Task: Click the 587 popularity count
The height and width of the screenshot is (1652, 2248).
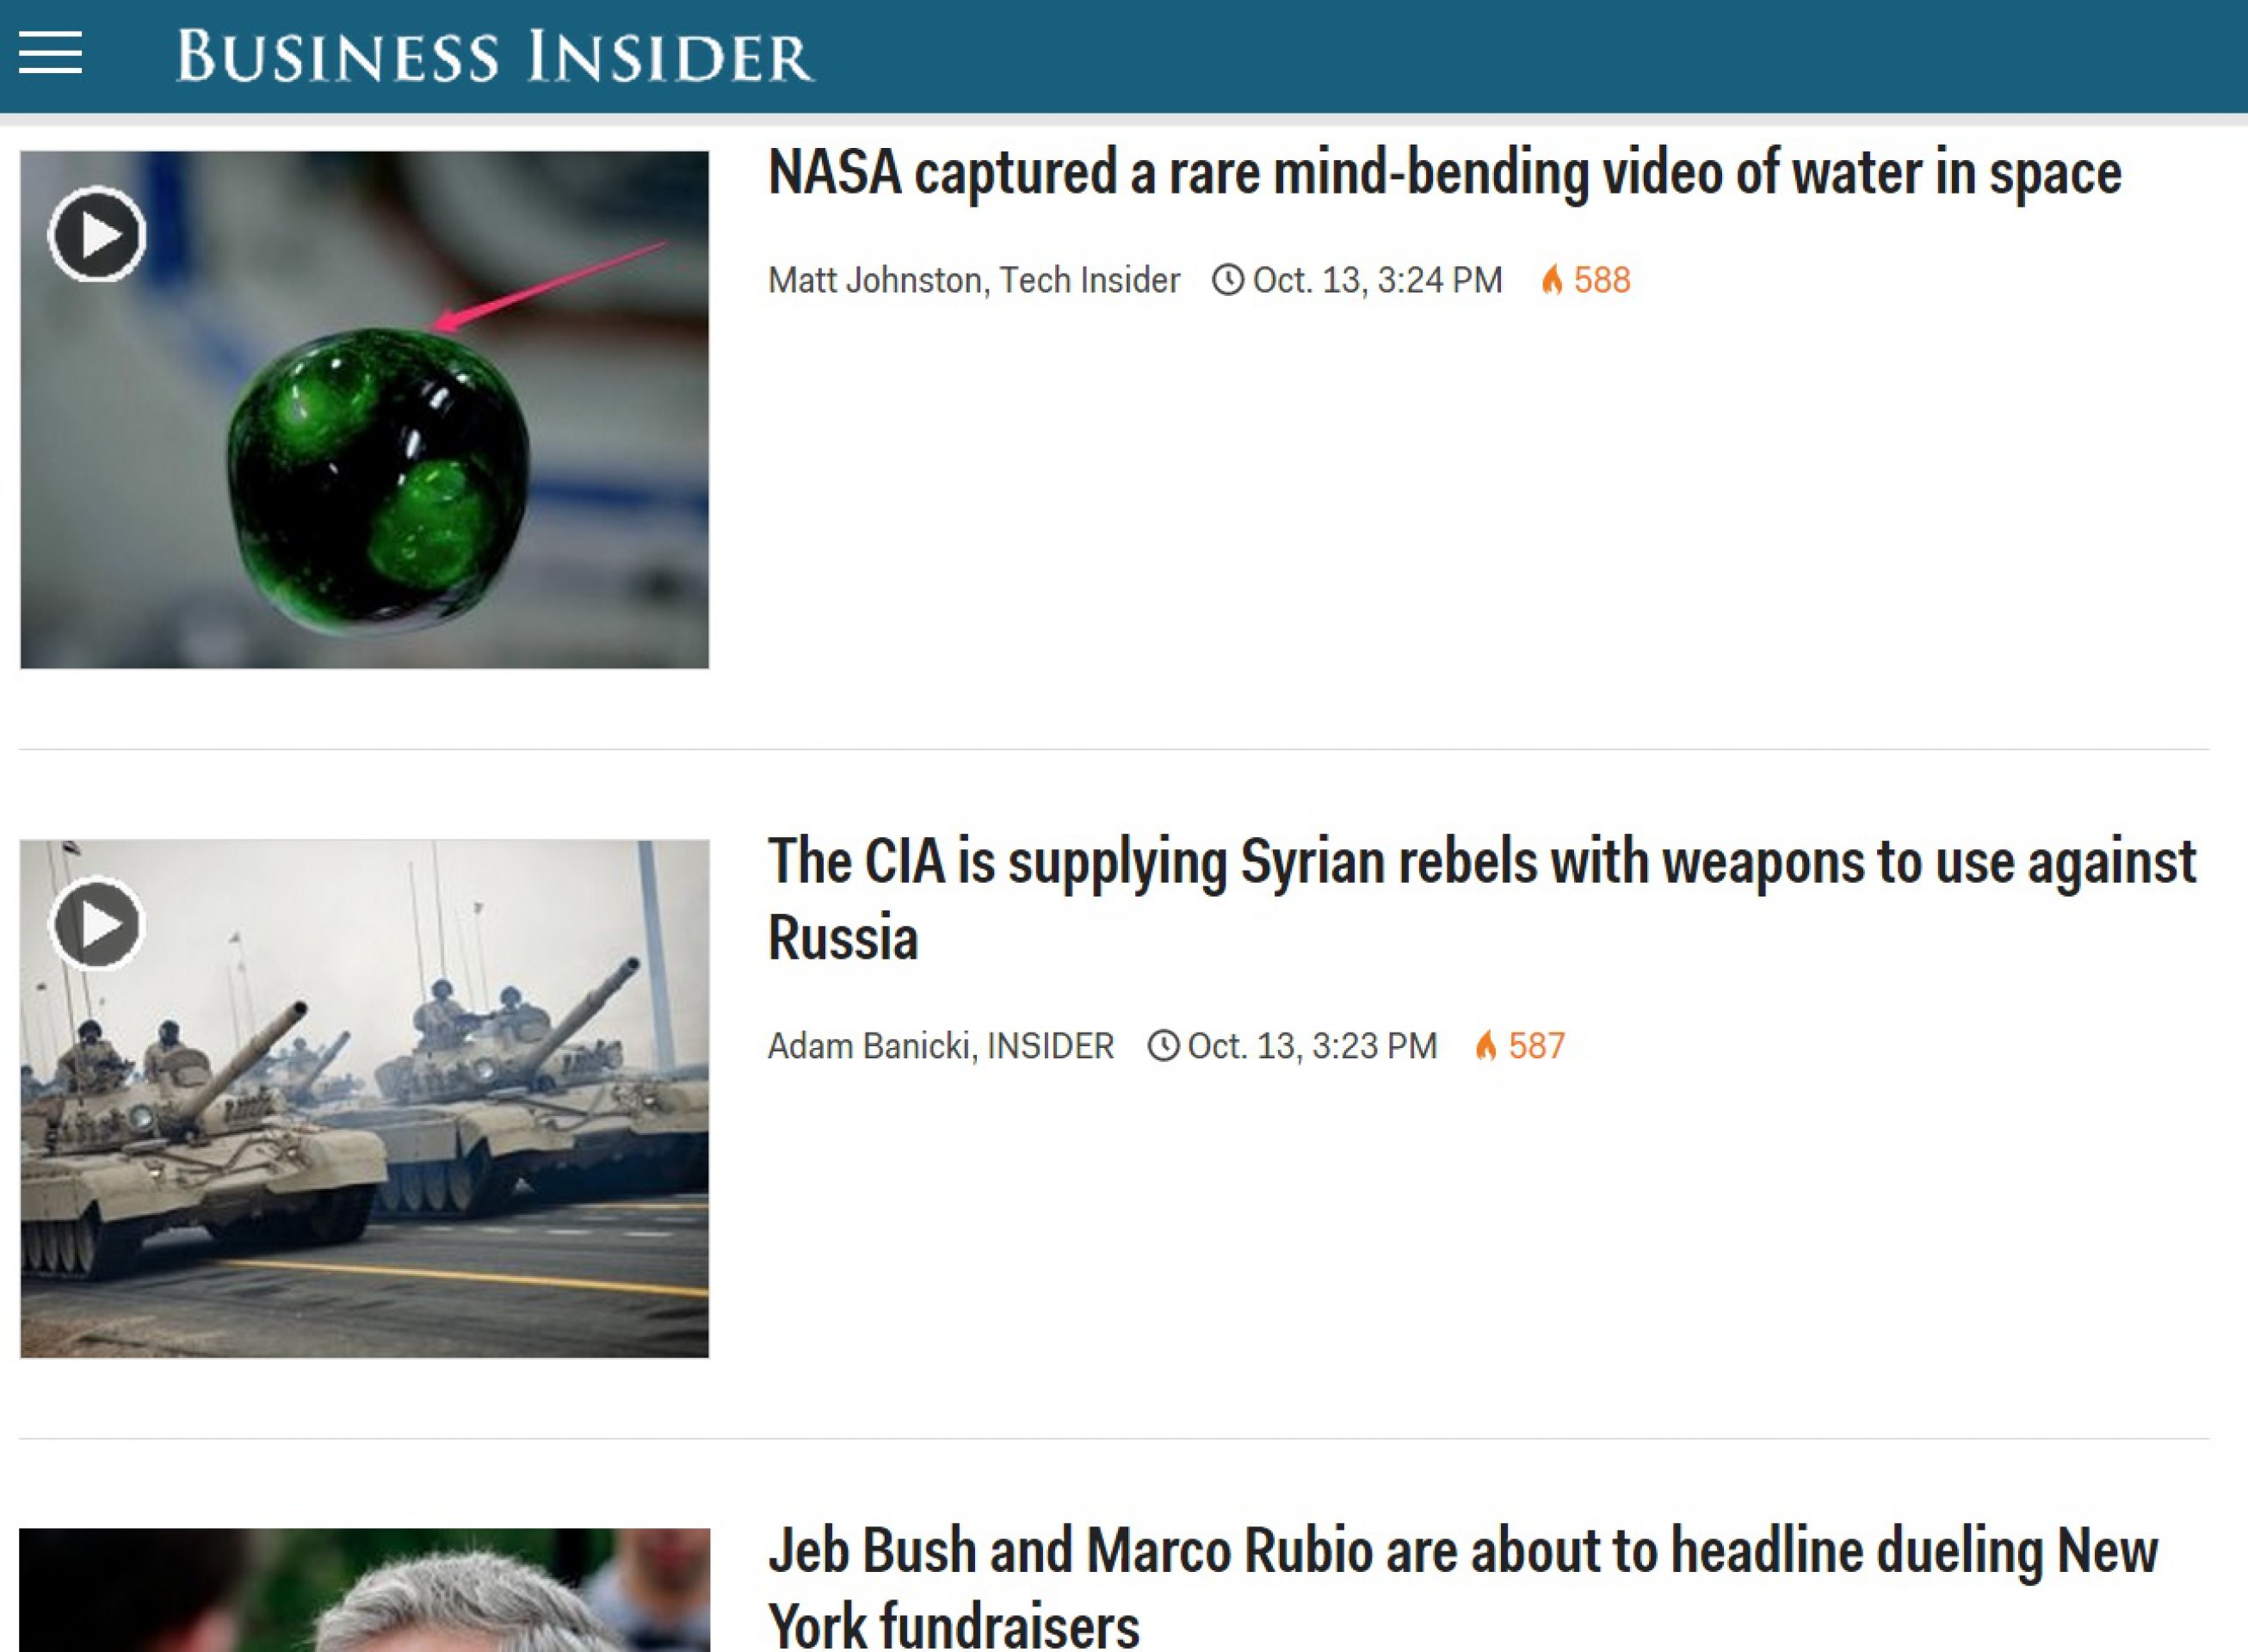Action: point(1537,1046)
